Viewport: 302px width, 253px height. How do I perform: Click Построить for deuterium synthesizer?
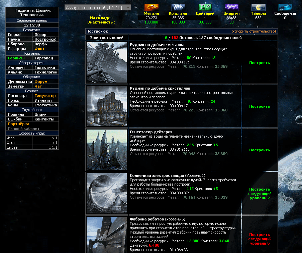click(260, 150)
